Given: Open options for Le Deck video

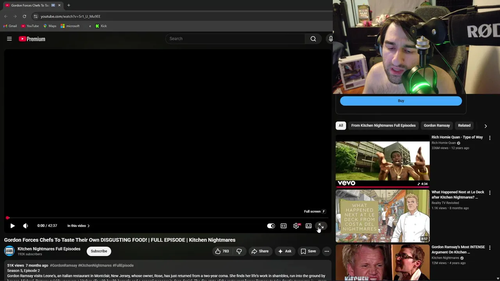Looking at the screenshot, I should pyautogui.click(x=489, y=193).
